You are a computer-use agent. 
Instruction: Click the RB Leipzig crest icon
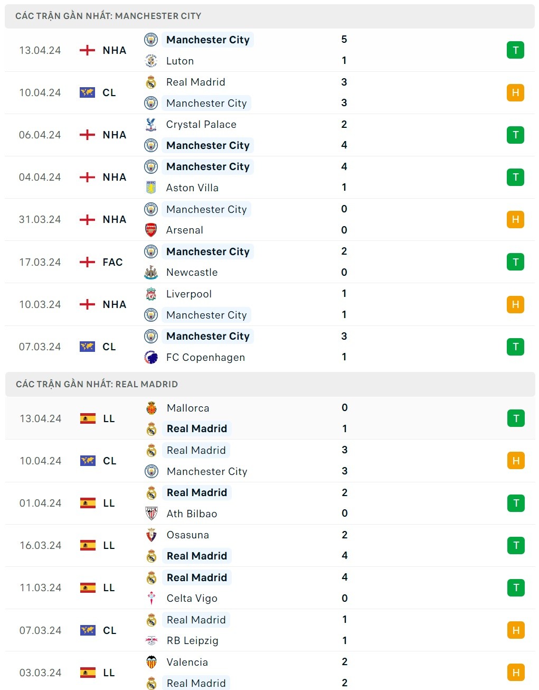click(x=152, y=640)
